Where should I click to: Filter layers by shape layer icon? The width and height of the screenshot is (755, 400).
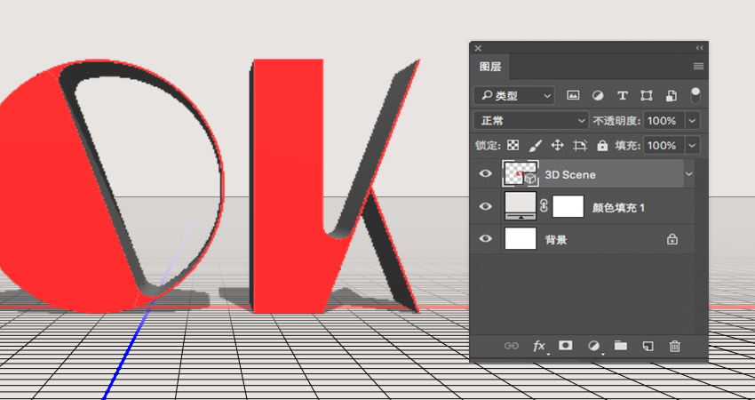click(646, 95)
